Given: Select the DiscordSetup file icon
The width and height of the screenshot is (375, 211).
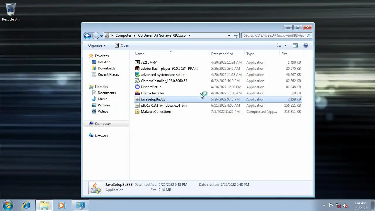Looking at the screenshot, I should (137, 87).
